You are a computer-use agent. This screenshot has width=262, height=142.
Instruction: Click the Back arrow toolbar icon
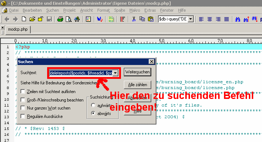(7, 19)
